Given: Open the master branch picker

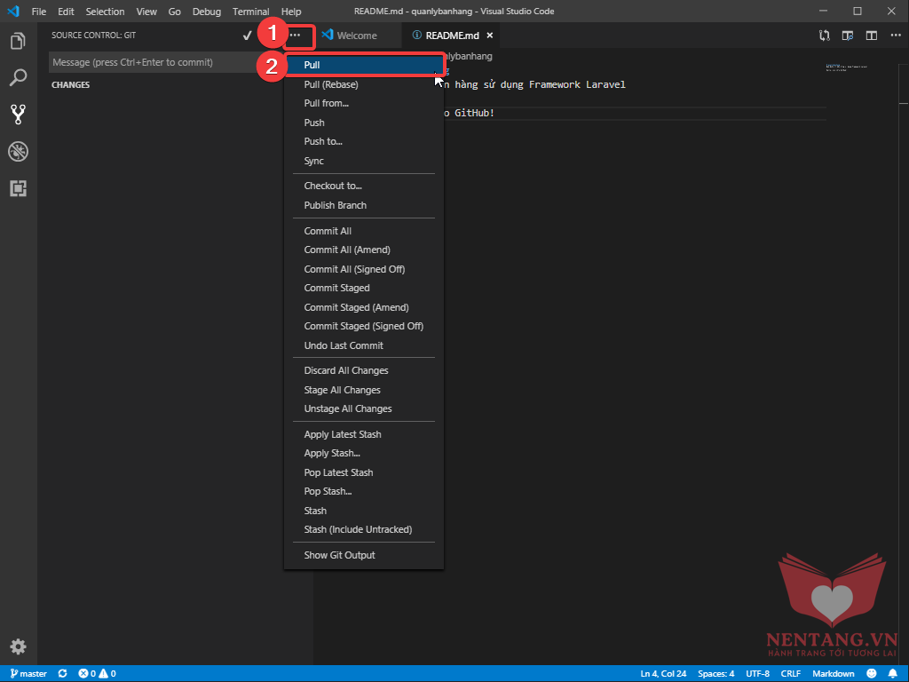Looking at the screenshot, I should (28, 674).
